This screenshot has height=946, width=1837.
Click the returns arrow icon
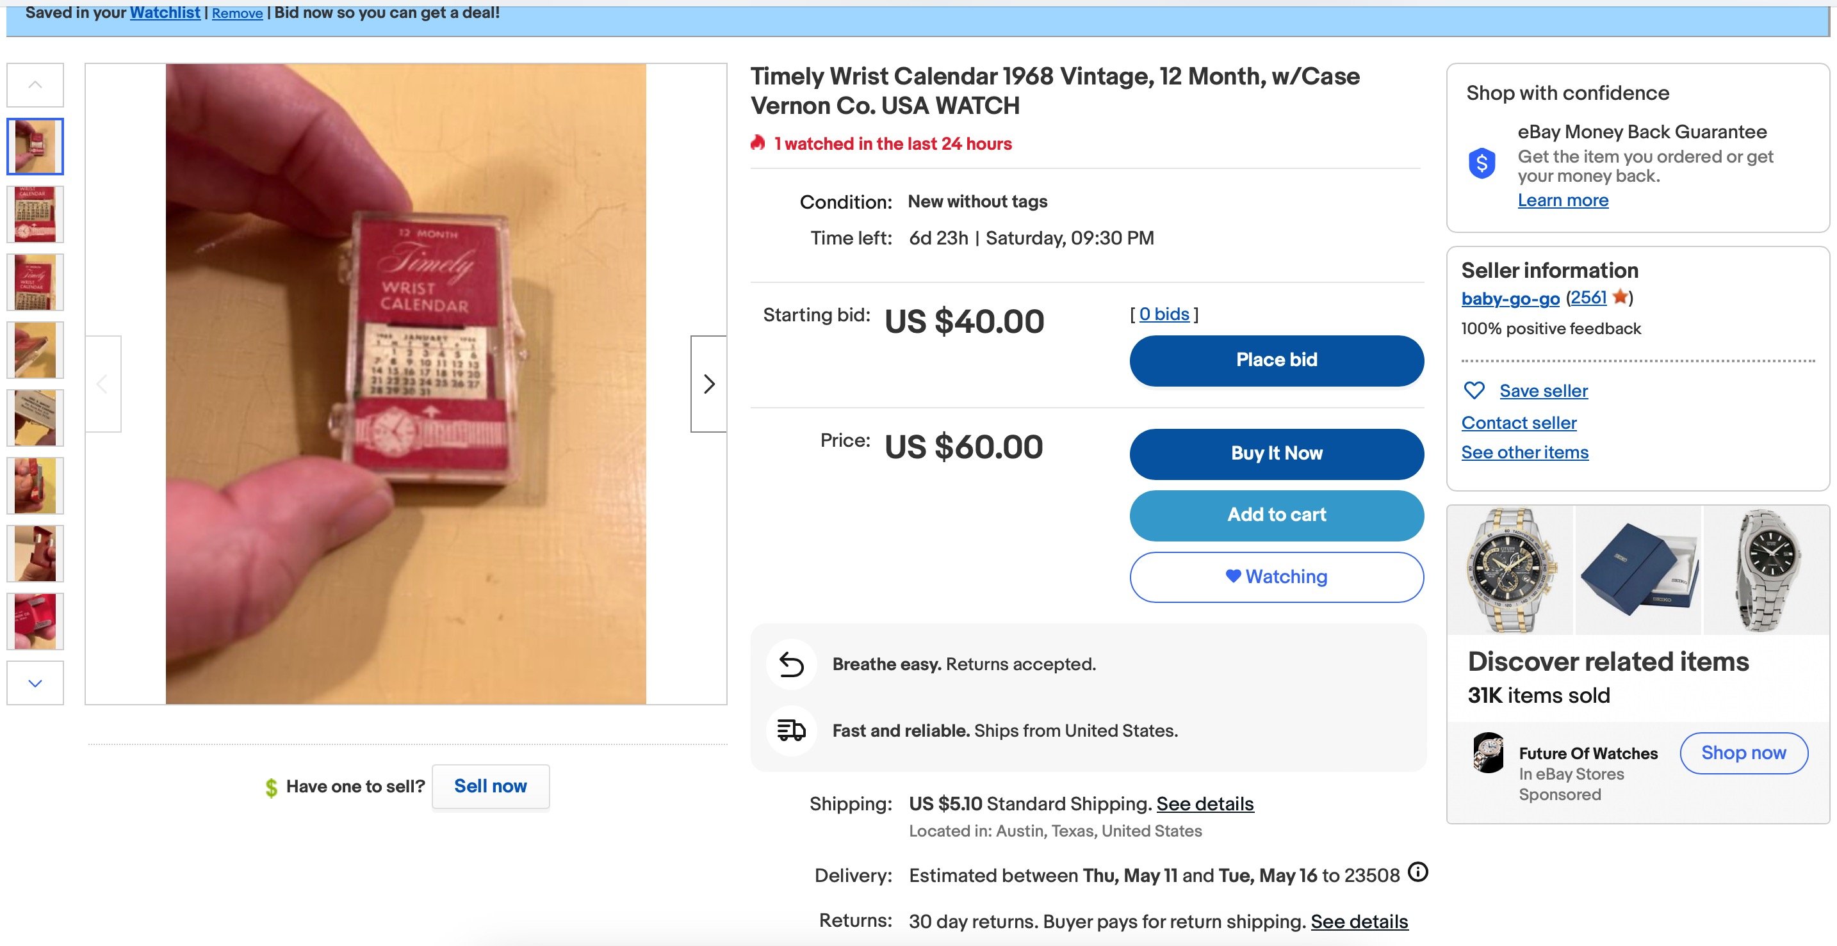pyautogui.click(x=791, y=664)
